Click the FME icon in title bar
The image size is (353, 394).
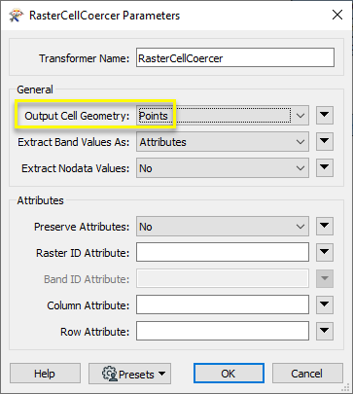16,16
